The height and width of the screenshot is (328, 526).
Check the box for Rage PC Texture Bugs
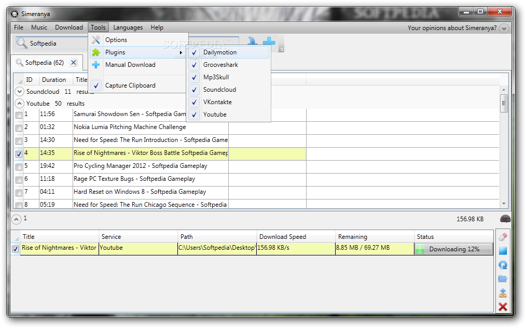(19, 180)
